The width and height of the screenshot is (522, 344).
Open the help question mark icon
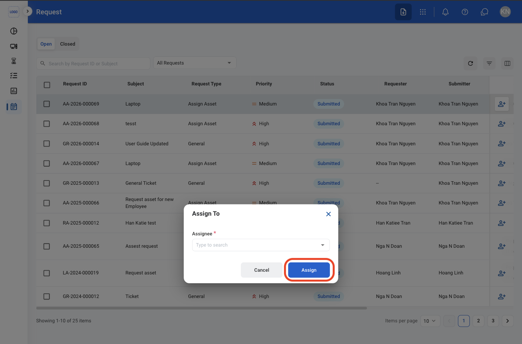[465, 12]
